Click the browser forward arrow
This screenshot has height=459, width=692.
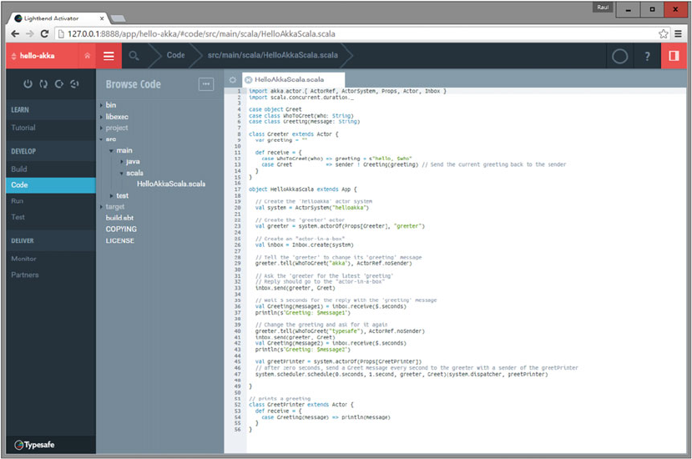point(29,34)
